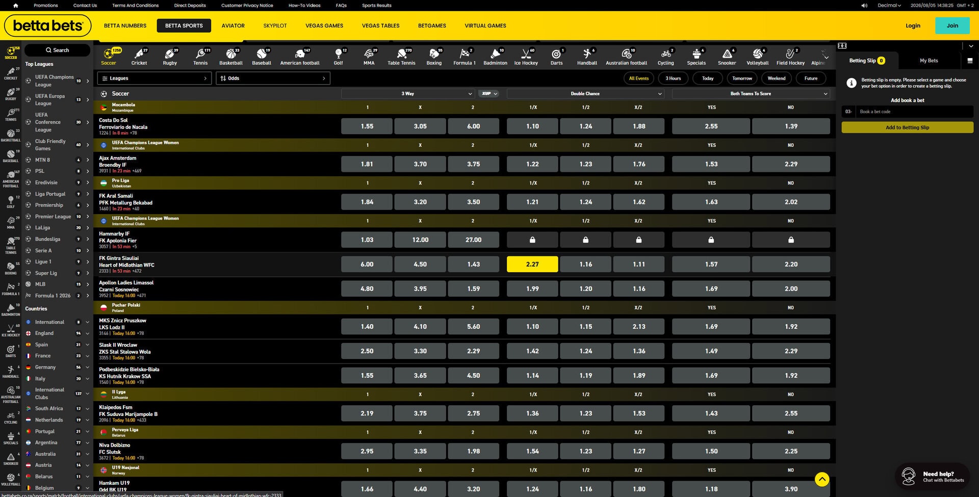The height and width of the screenshot is (497, 979).
Task: Open the Home icon in the top bar
Action: 15,6
